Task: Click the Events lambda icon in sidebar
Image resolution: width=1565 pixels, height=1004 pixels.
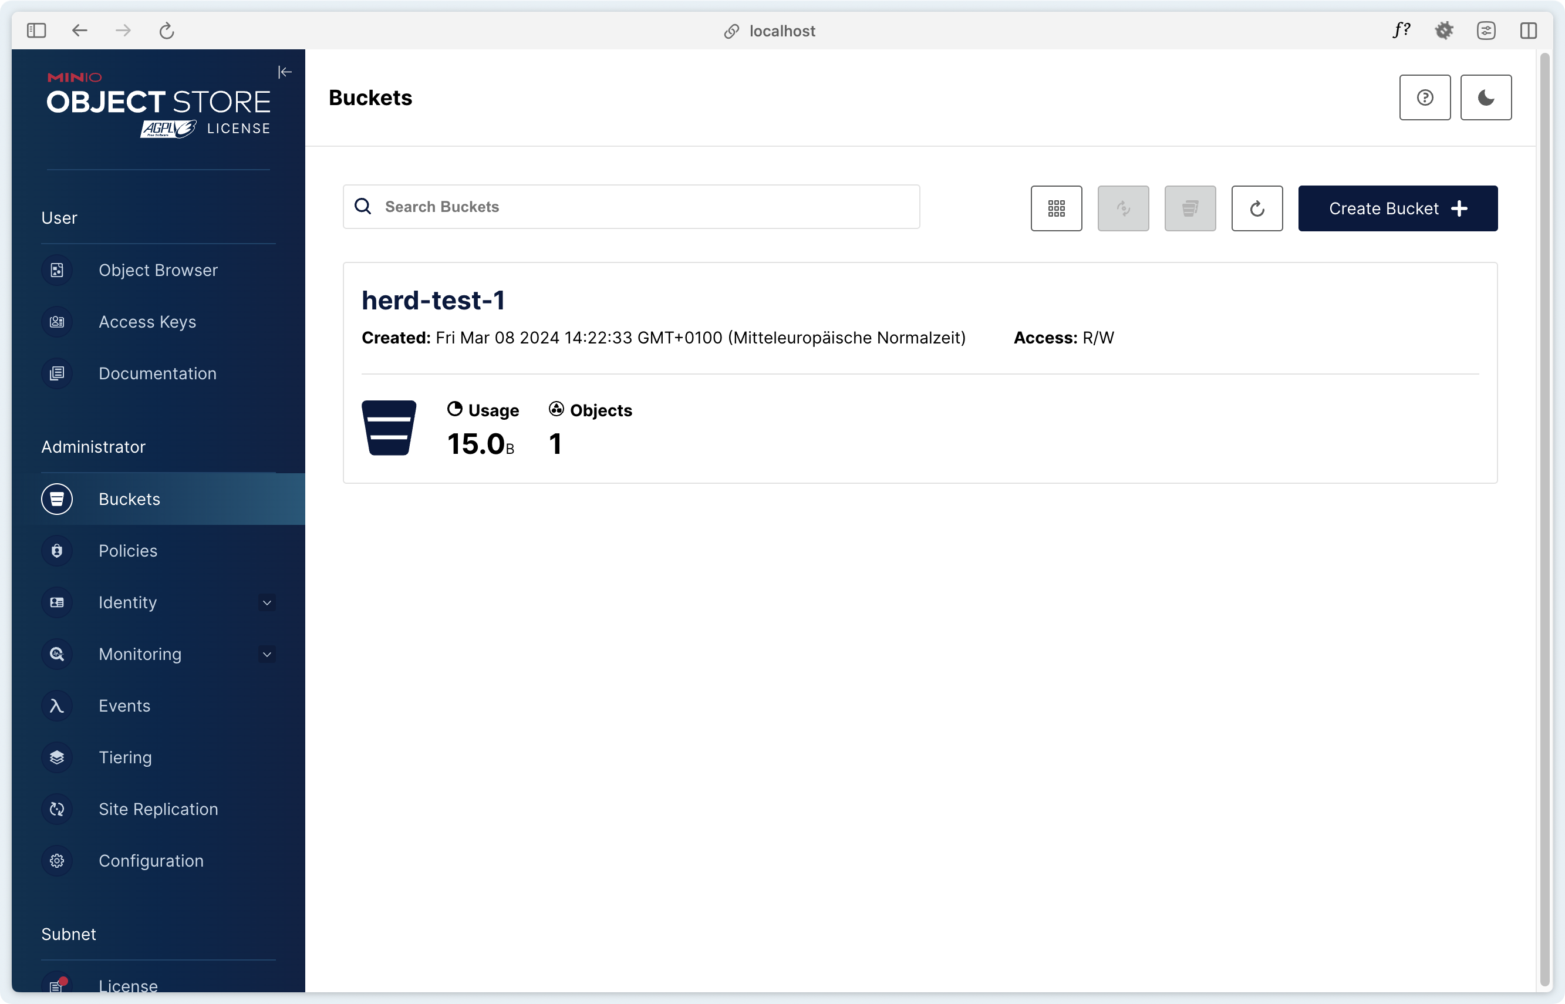Action: click(x=56, y=705)
